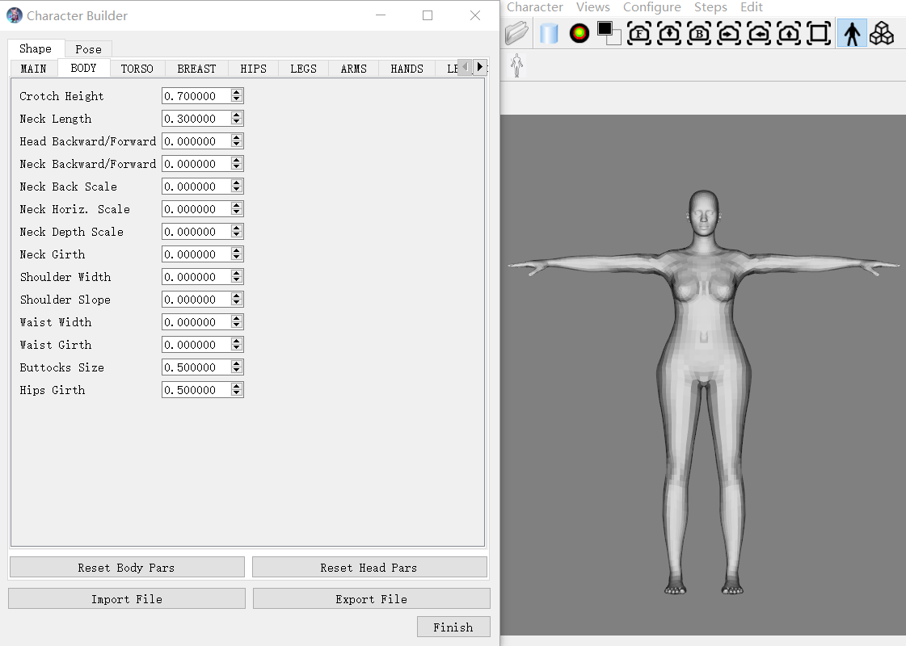Click the open folder icon in toolbar
Image resolution: width=906 pixels, height=646 pixels.
516,33
